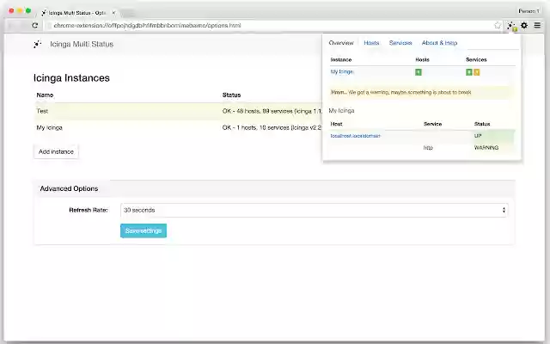
Task: Click the Advanced Options panel heading
Action: pyautogui.click(x=69, y=189)
